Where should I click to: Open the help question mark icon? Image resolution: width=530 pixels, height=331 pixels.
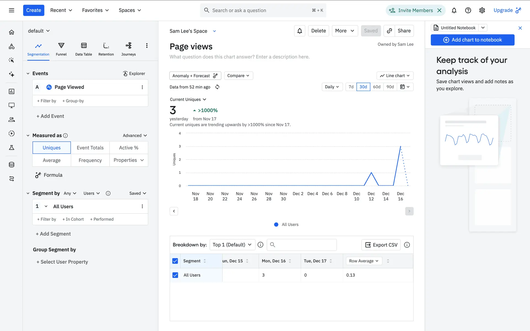click(x=468, y=10)
